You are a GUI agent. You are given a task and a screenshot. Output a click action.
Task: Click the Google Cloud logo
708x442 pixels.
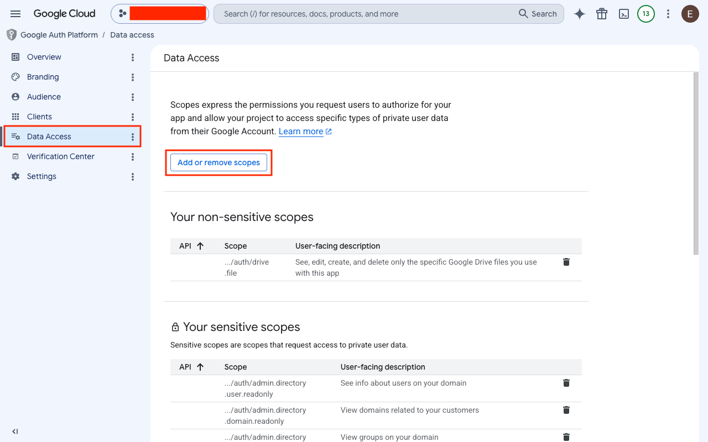[64, 14]
